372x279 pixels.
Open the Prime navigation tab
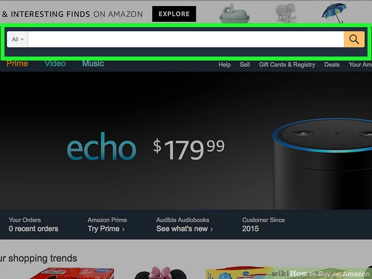click(x=17, y=63)
